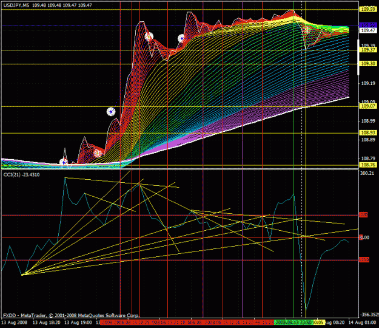Click the 13 Aug 19:00 time axis label

(x=78, y=323)
